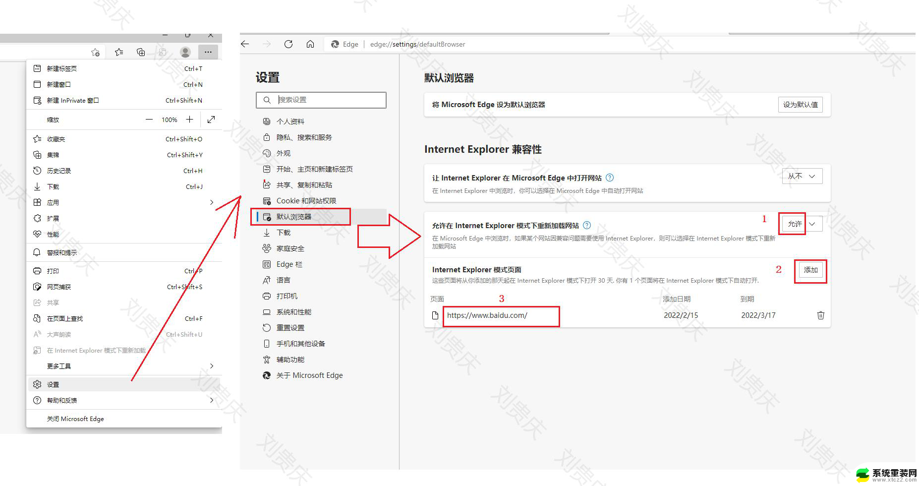Select 新建 InPrivate 窗口 menu item
The width and height of the screenshot is (919, 486).
click(124, 100)
